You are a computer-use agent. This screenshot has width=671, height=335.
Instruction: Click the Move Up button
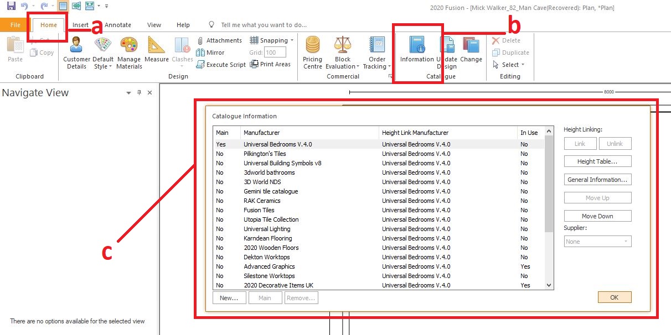point(597,198)
